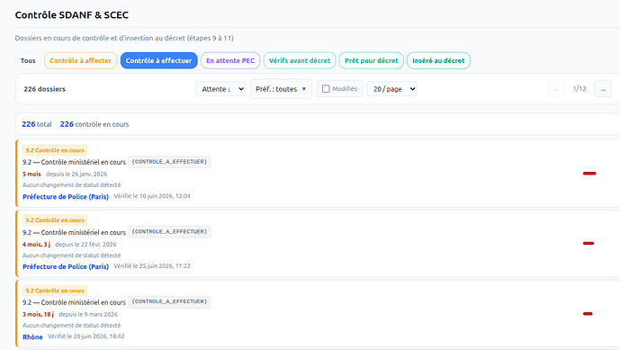
Task: Click CONTROLE_A_EFFECTUER badge on first dossier
Action: coord(170,162)
